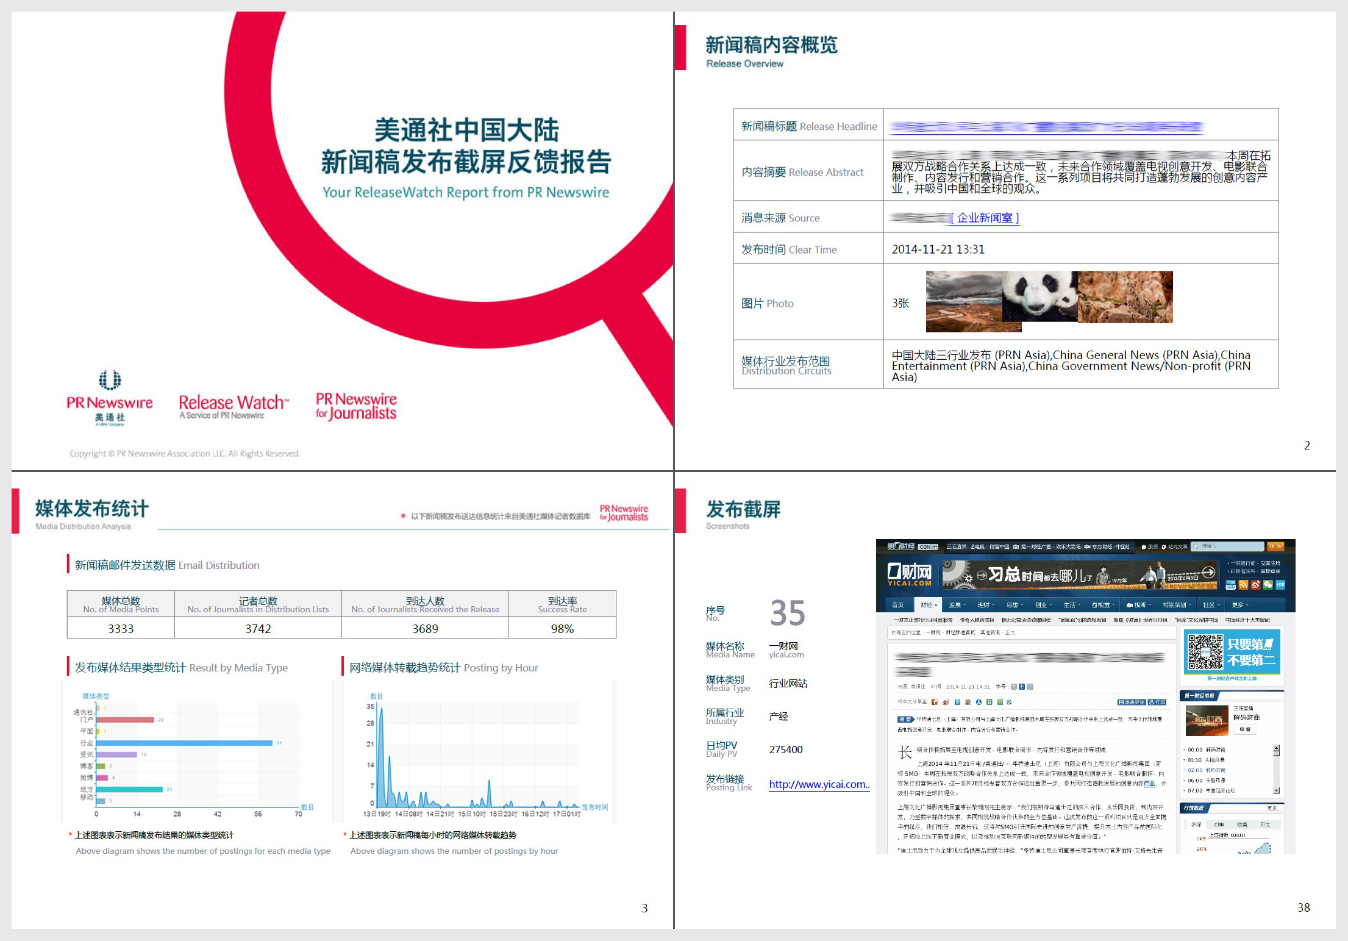Click the EDM icon in Yicai header
Screen dimensions: 1348x941
[x=1280, y=584]
